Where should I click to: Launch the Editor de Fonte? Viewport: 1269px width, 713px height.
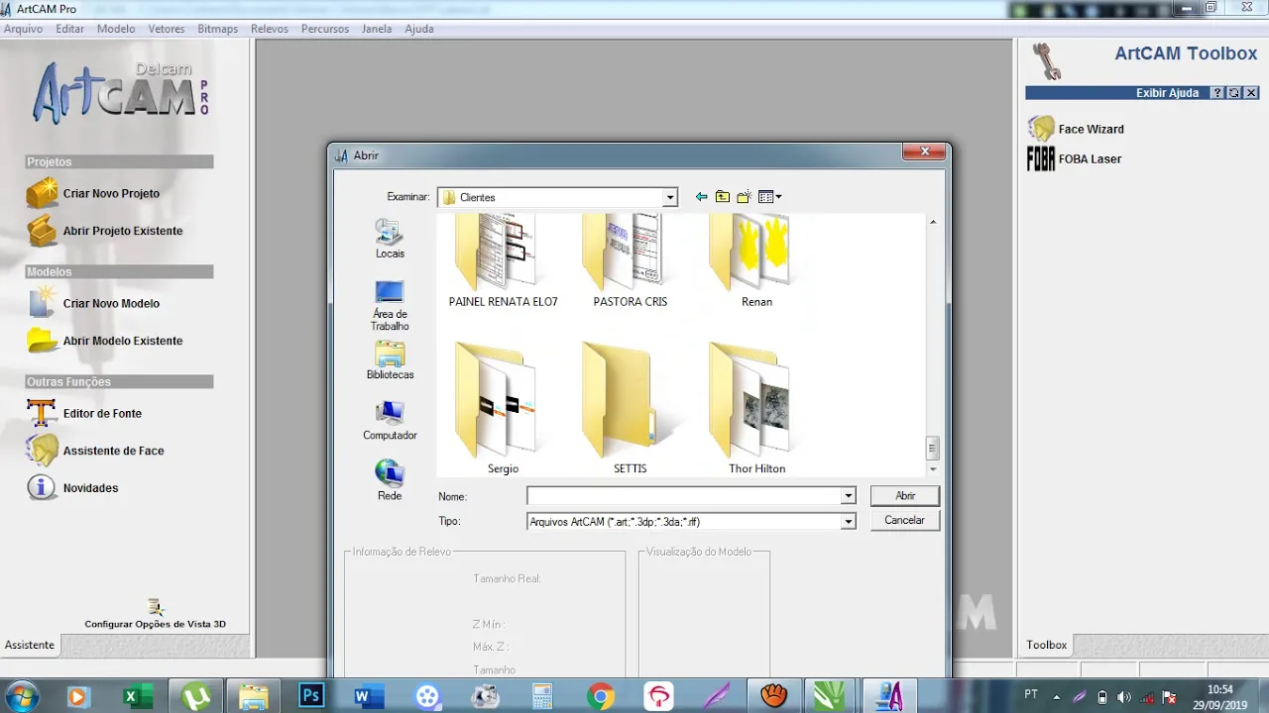point(102,413)
